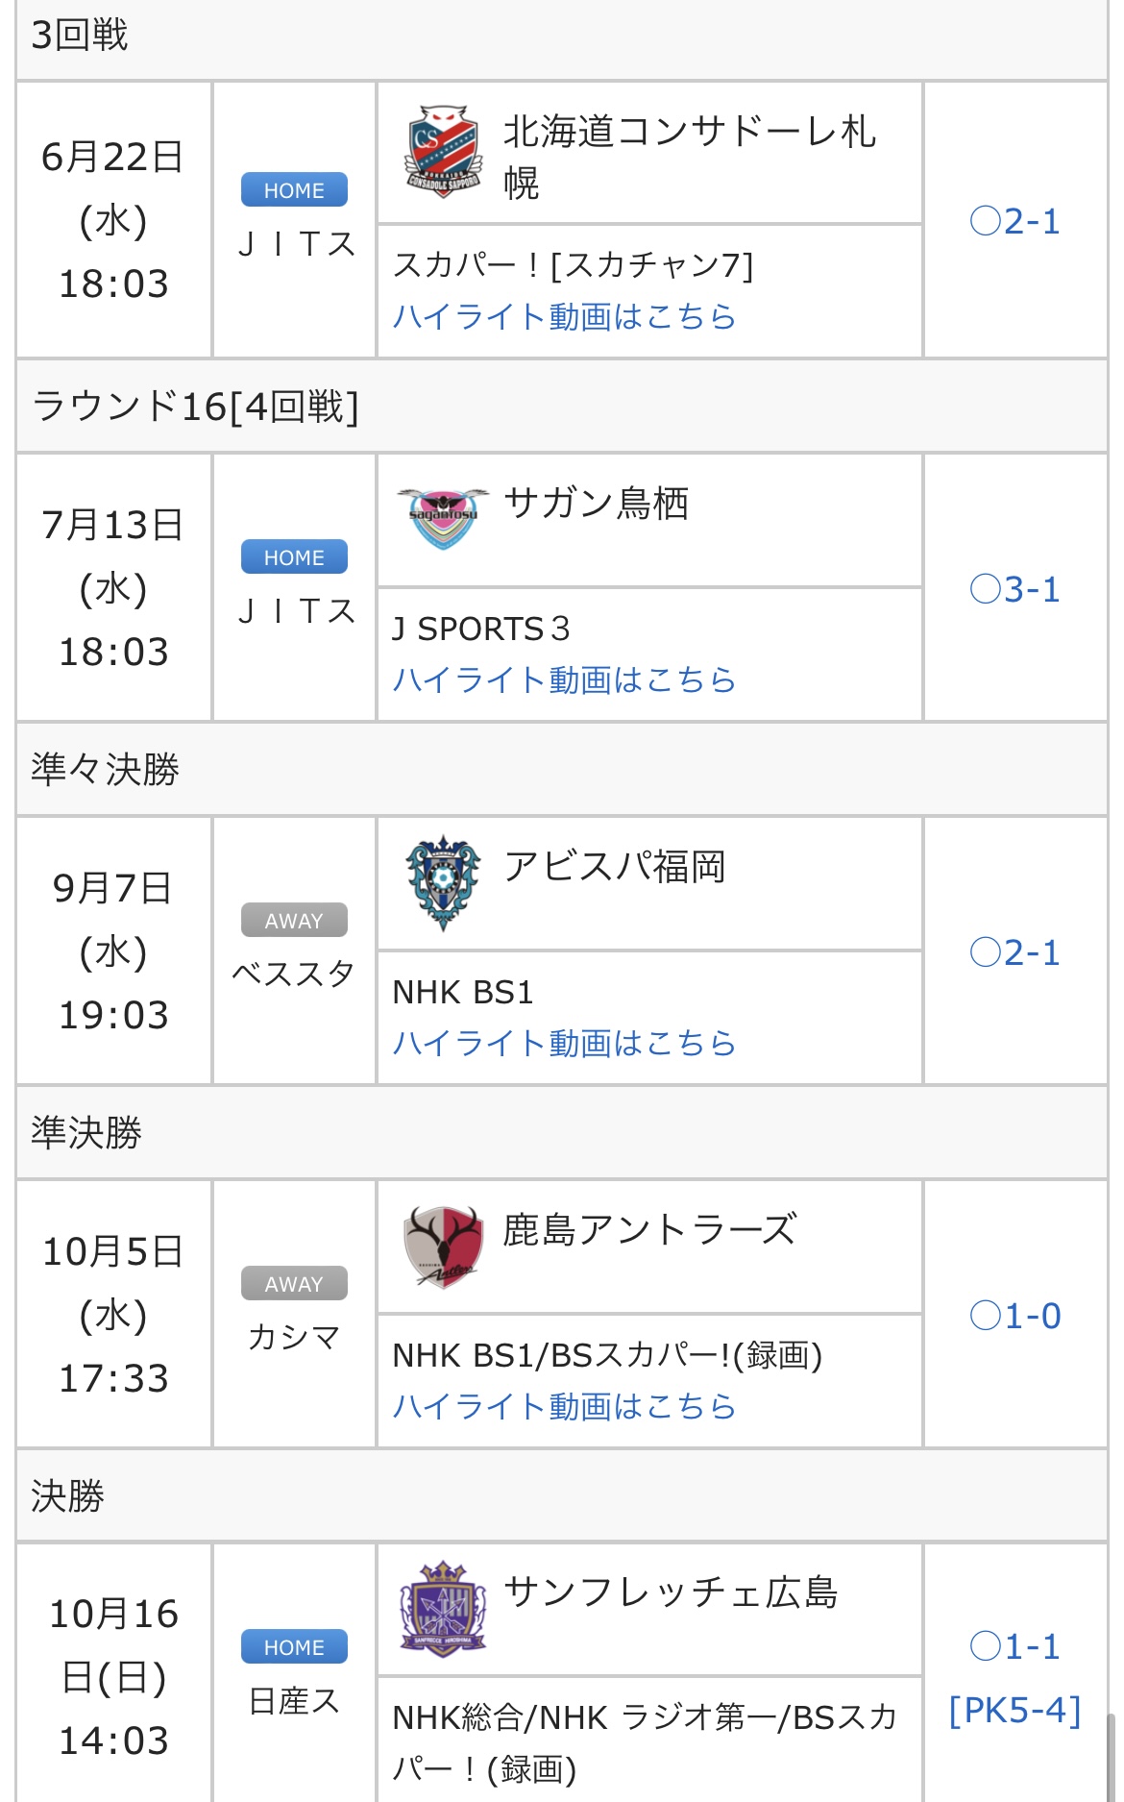1124x1802 pixels.
Task: Click the AWAY badge for Kashima match
Action: click(x=294, y=1284)
